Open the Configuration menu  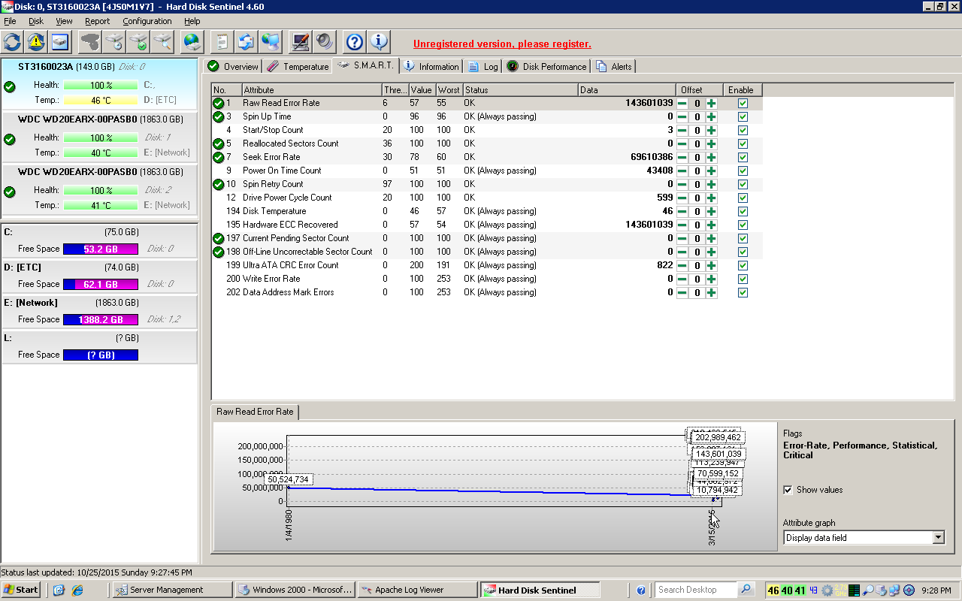(x=147, y=21)
